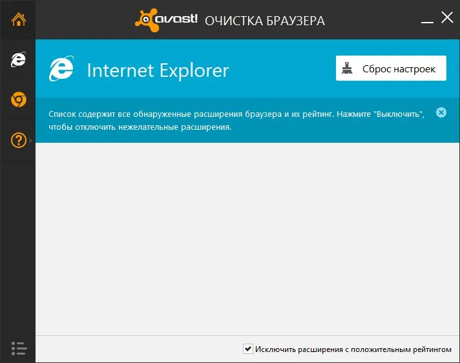
Task: Click the avast! wordmark in title bar
Action: 176,19
